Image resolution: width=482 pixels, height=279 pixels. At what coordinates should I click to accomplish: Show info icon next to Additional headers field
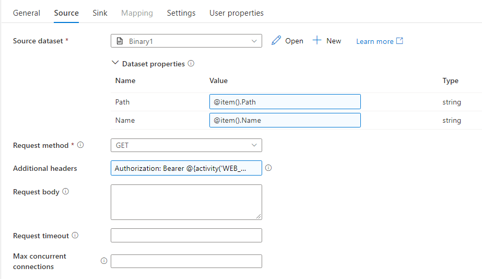coord(268,168)
